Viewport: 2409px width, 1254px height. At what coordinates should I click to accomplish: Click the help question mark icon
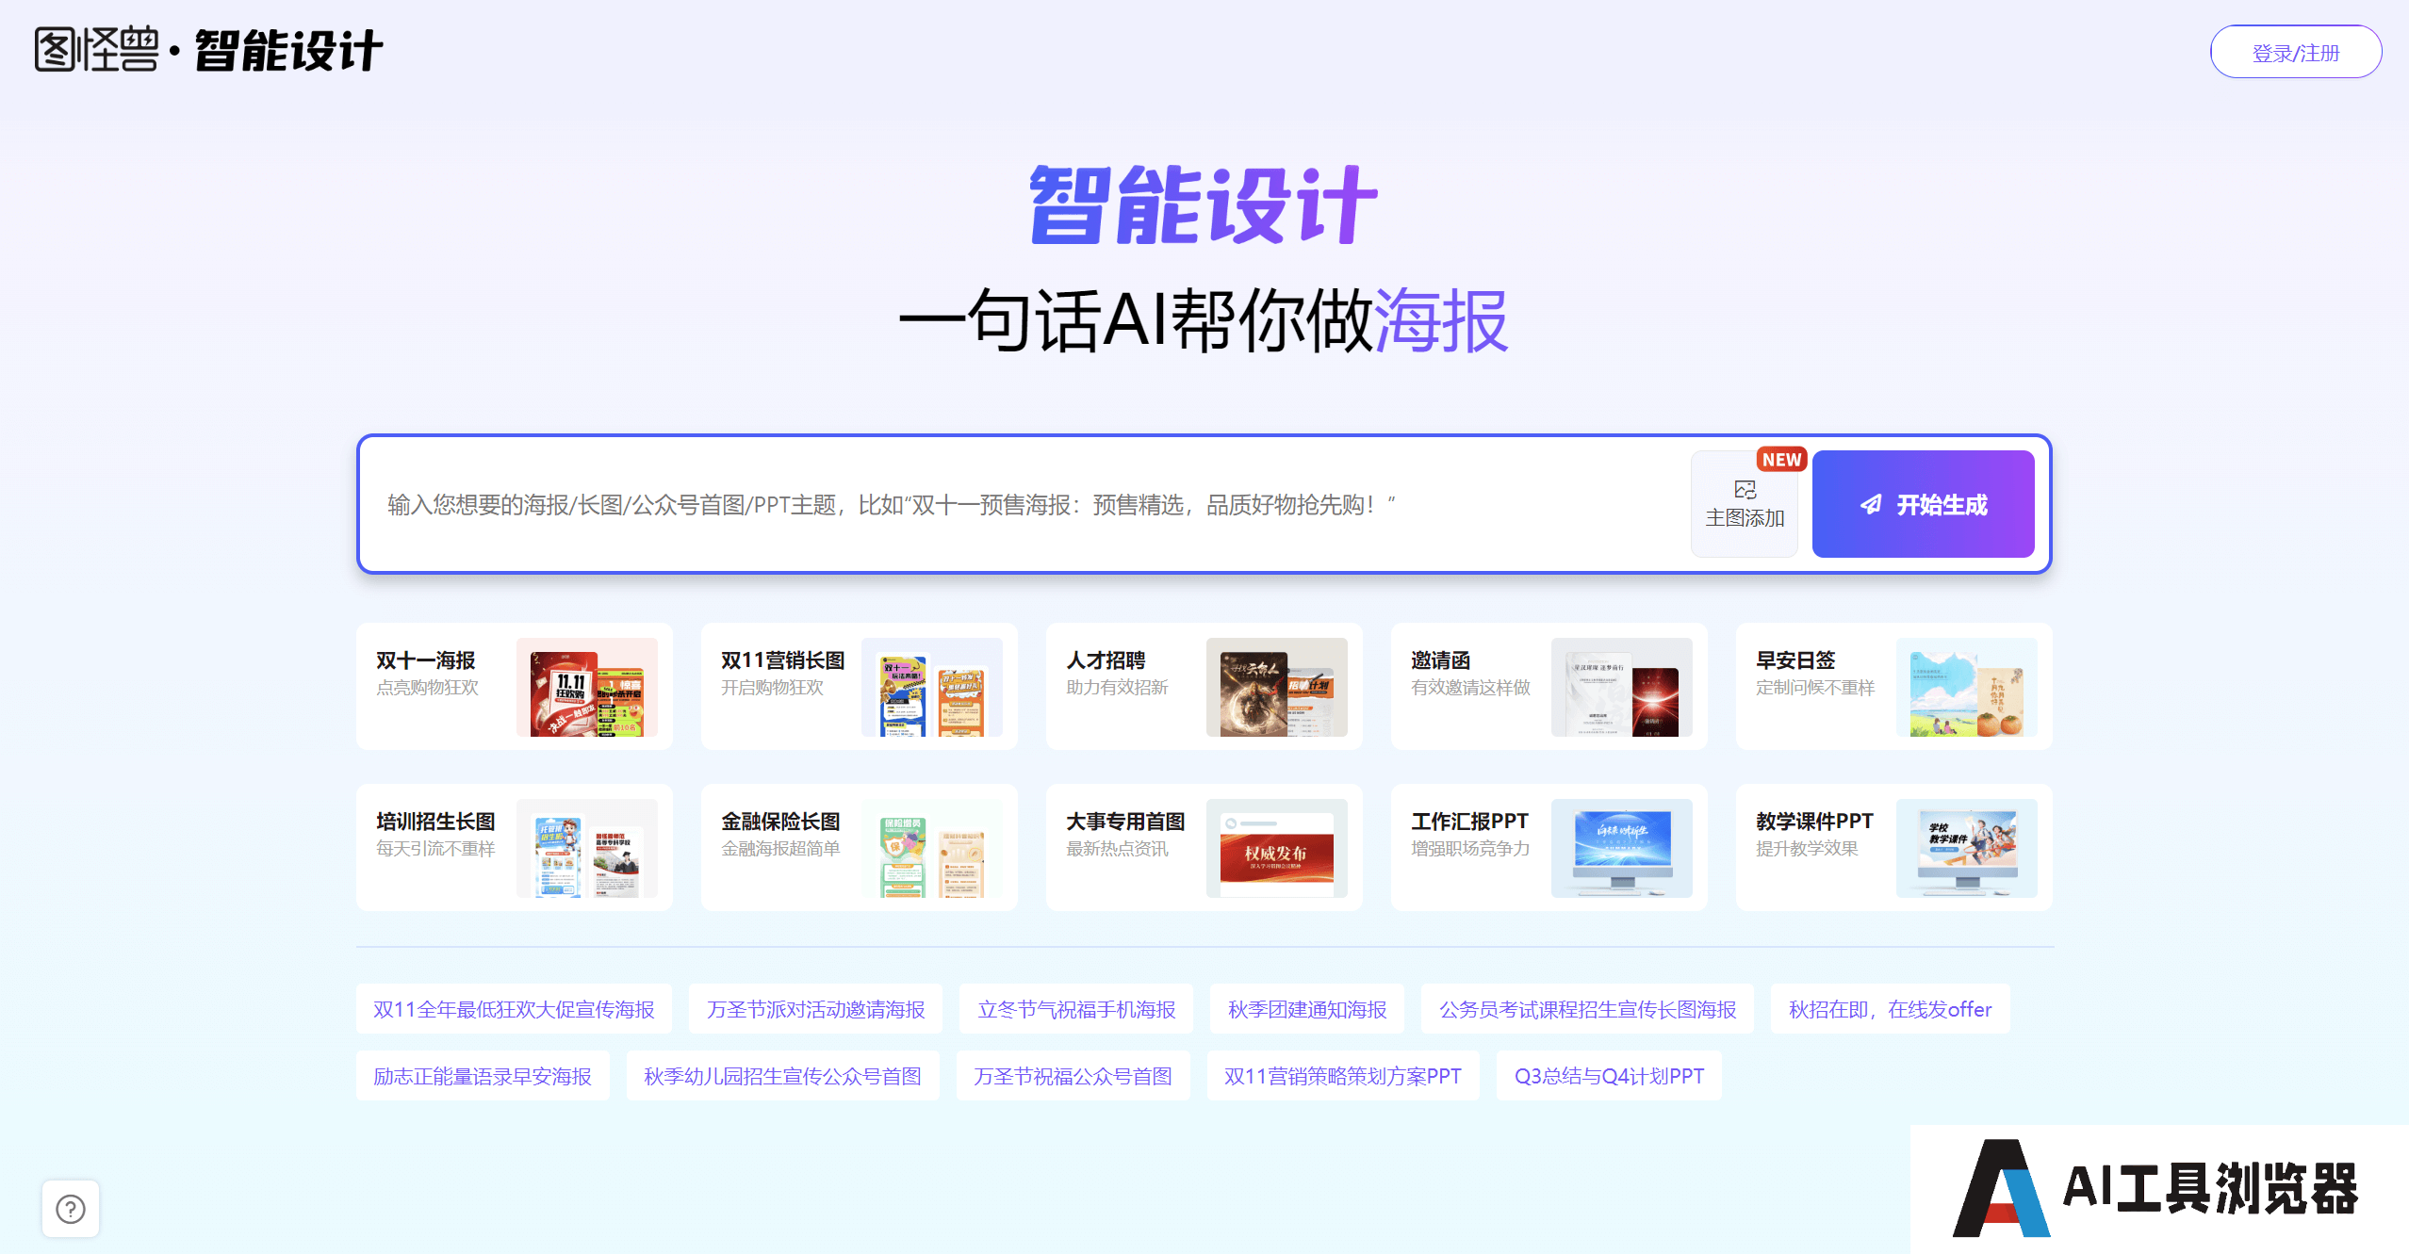pyautogui.click(x=71, y=1208)
